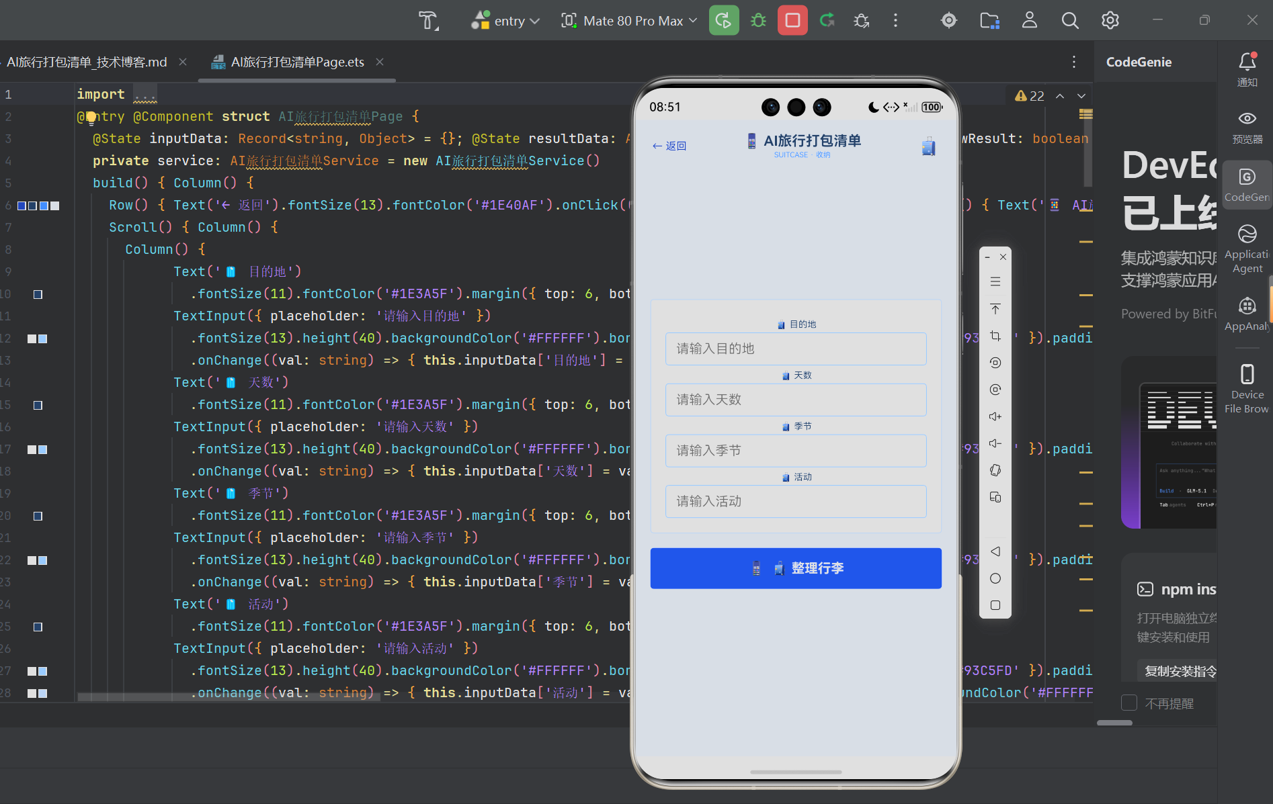Click the emulator pin-to-top arrow icon
The width and height of the screenshot is (1273, 804).
pos(995,309)
